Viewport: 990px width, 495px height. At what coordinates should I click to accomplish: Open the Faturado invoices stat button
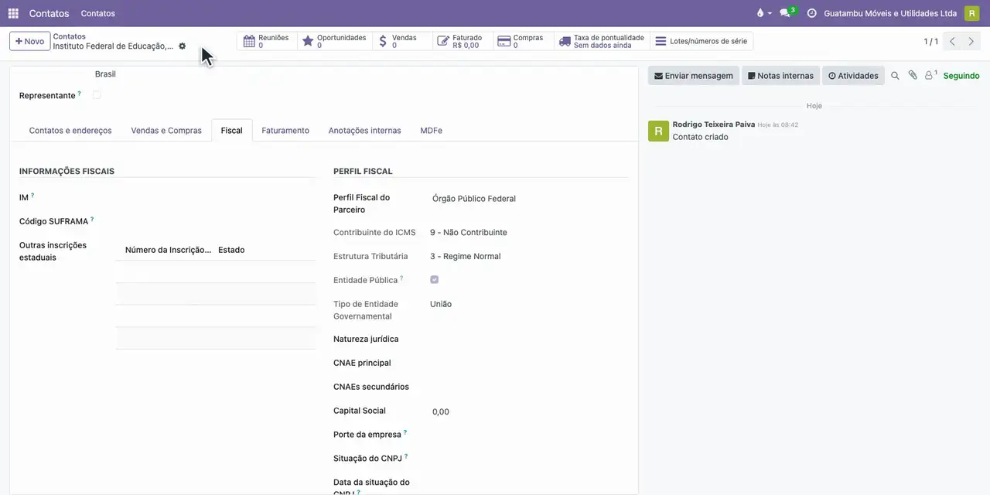463,41
